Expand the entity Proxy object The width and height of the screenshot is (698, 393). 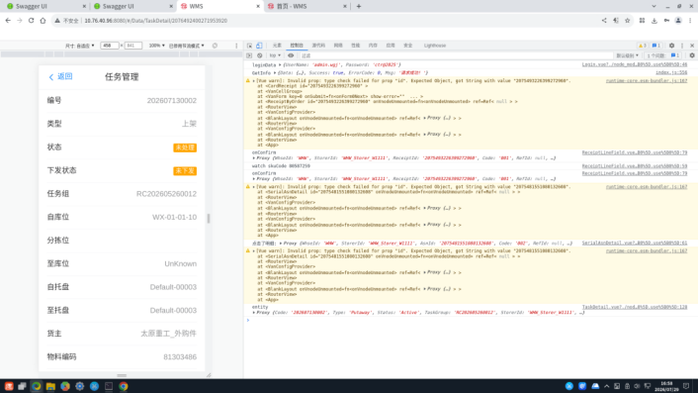point(254,313)
